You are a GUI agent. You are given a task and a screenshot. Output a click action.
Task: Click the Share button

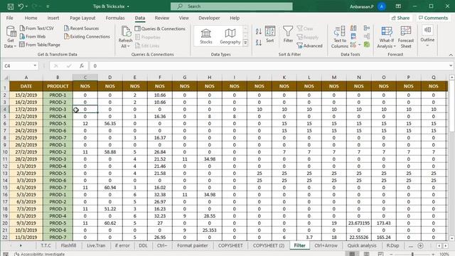click(400, 18)
